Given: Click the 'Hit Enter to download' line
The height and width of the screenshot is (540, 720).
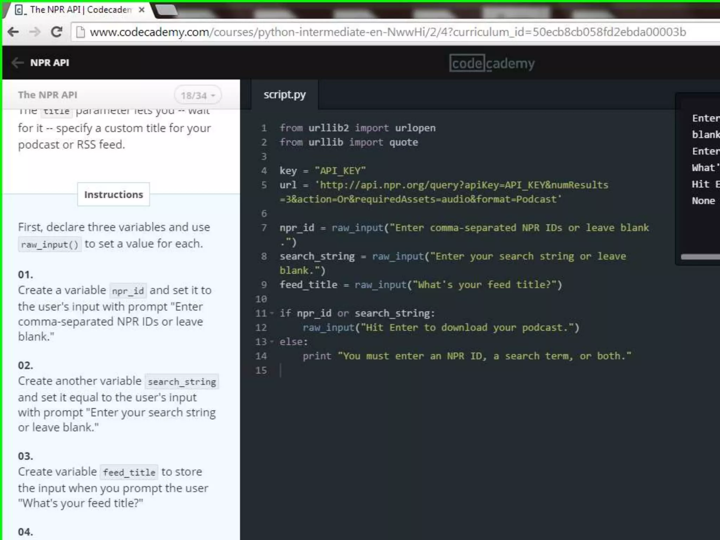Looking at the screenshot, I should coord(441,328).
